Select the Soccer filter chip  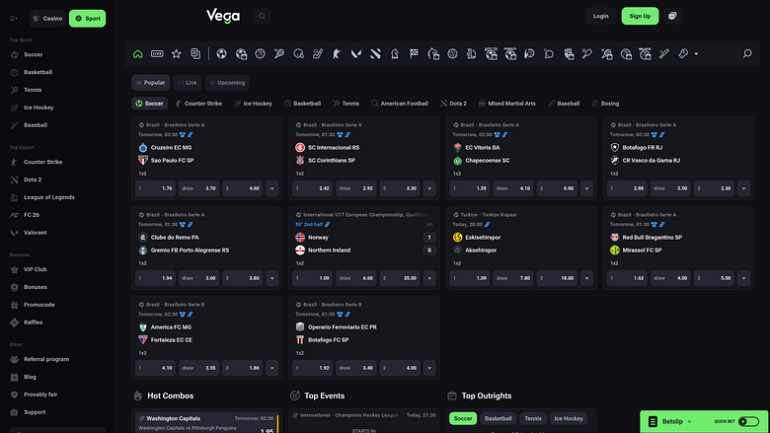click(150, 104)
